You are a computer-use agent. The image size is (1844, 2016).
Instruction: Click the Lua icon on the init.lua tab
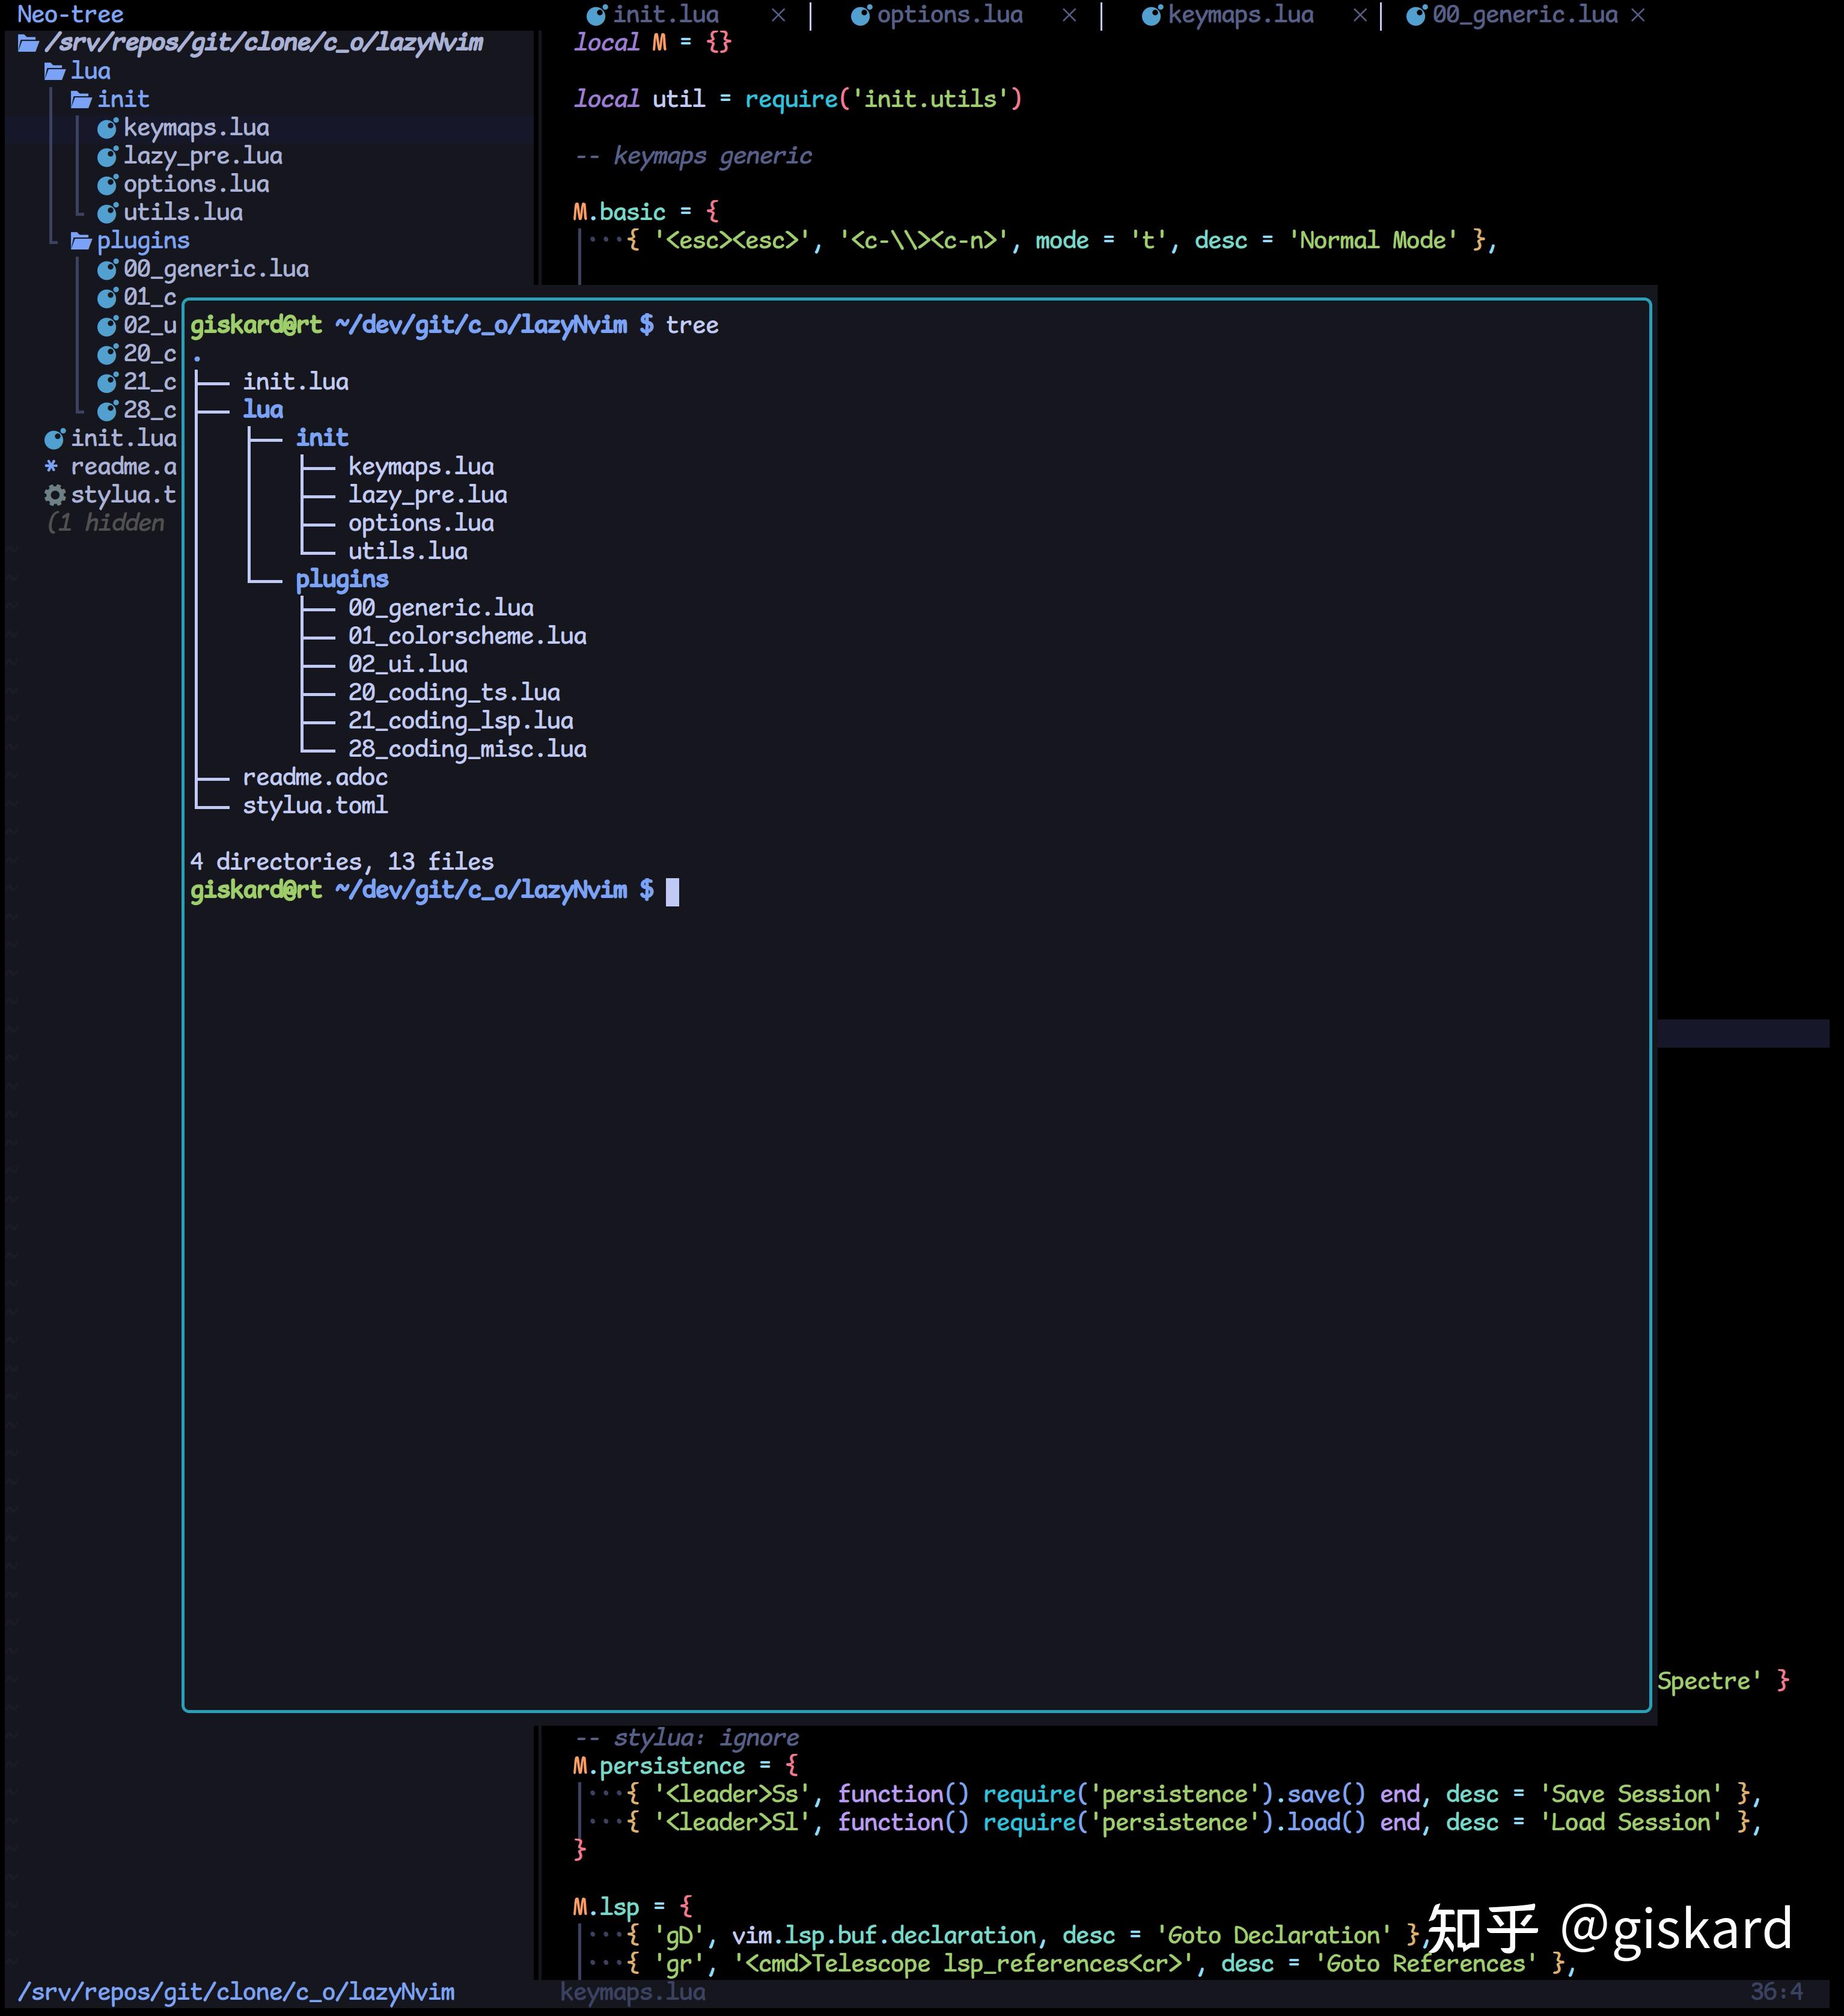597,14
